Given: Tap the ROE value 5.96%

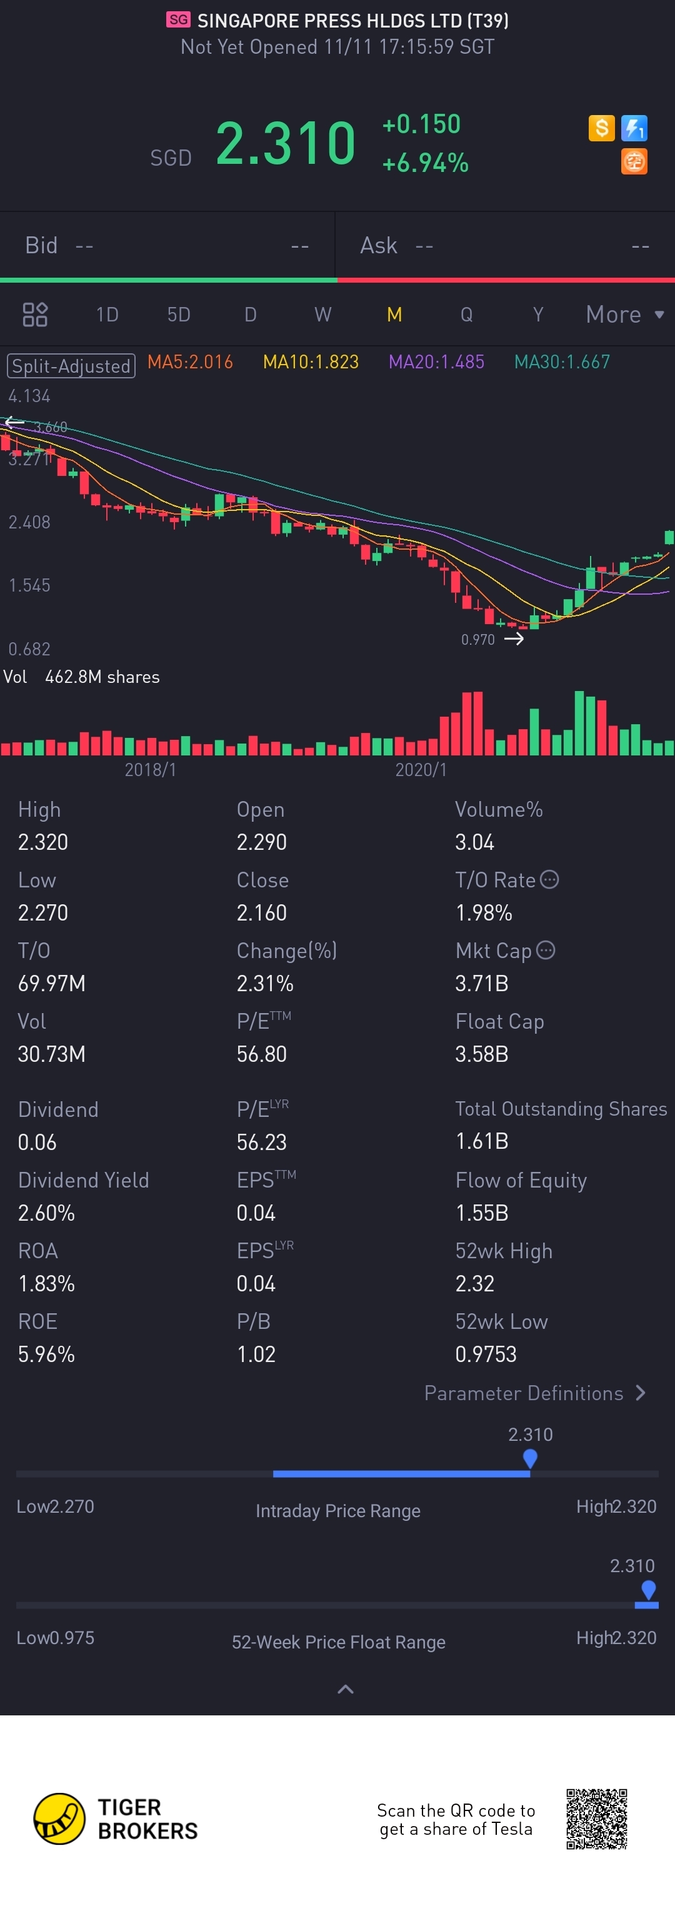Looking at the screenshot, I should [46, 1353].
